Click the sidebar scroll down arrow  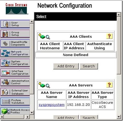(32, 113)
